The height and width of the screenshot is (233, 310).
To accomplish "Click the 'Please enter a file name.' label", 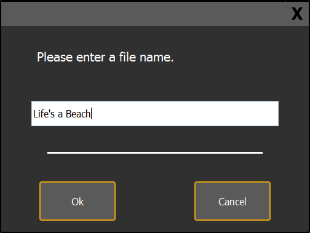I will (105, 57).
